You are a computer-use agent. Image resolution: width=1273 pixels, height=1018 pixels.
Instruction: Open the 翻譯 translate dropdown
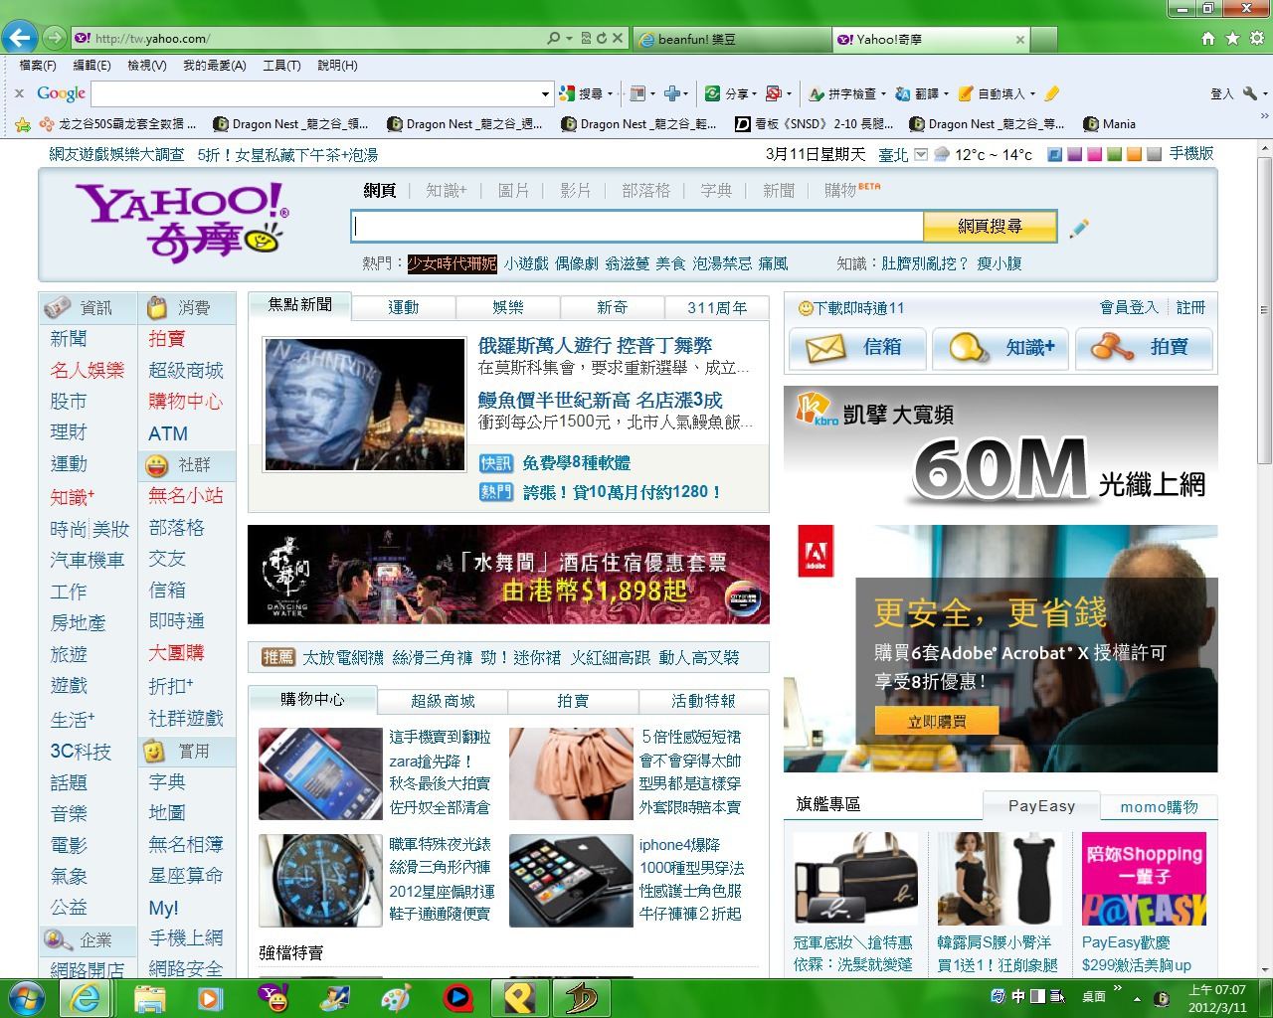(x=946, y=93)
